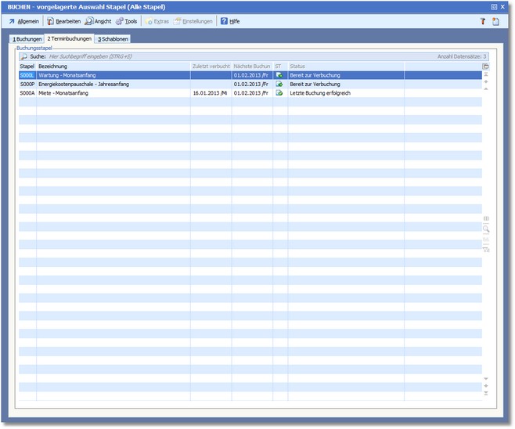Image resolution: width=515 pixels, height=429 pixels.
Task: Jump to last record with bottom arrow
Action: [x=486, y=393]
